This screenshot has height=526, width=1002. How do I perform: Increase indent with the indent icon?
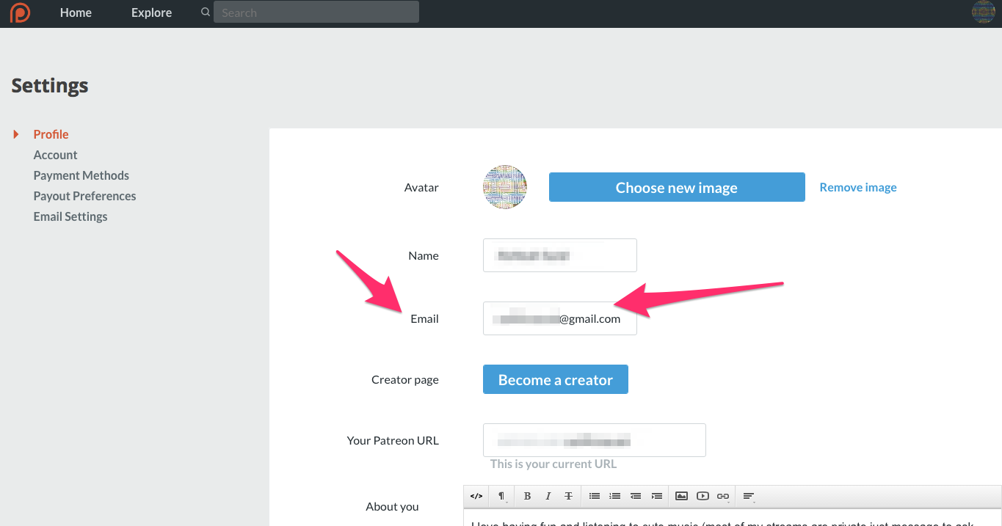[x=656, y=496]
